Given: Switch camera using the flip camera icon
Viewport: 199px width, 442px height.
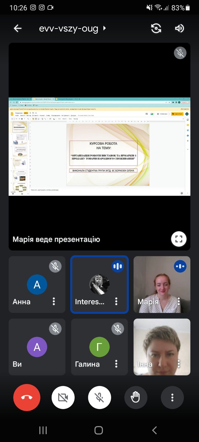Looking at the screenshot, I should coord(156,28).
